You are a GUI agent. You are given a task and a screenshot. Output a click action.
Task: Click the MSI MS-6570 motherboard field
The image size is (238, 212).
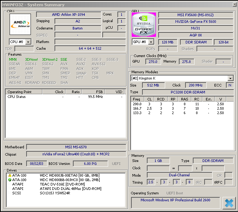pos(76,147)
